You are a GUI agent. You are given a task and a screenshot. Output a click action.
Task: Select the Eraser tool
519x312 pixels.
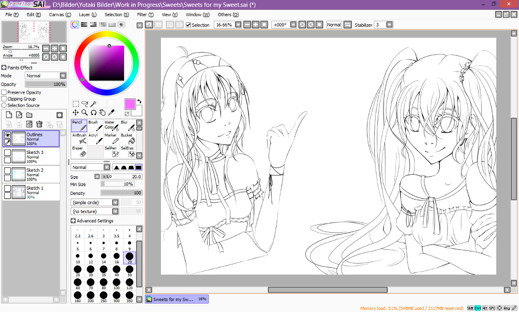[79, 152]
